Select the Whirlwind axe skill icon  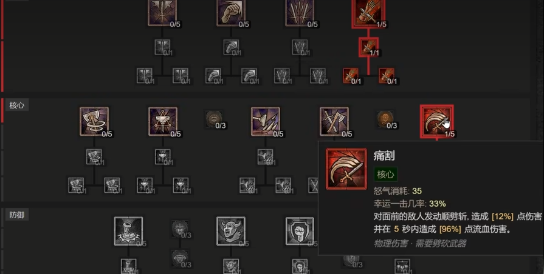(94, 121)
